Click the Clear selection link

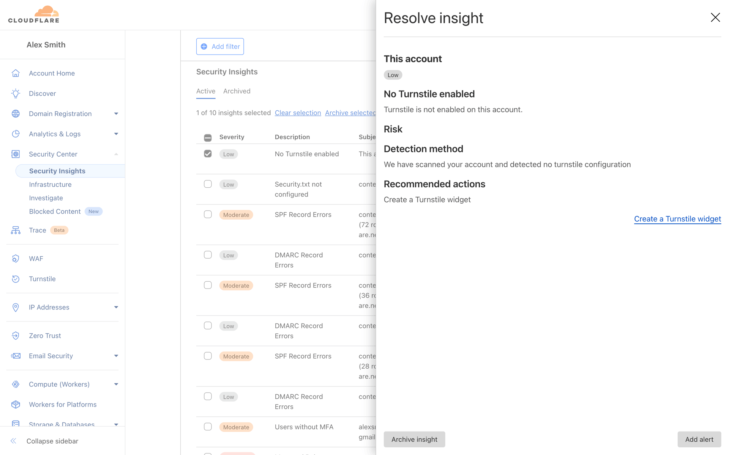click(x=298, y=113)
